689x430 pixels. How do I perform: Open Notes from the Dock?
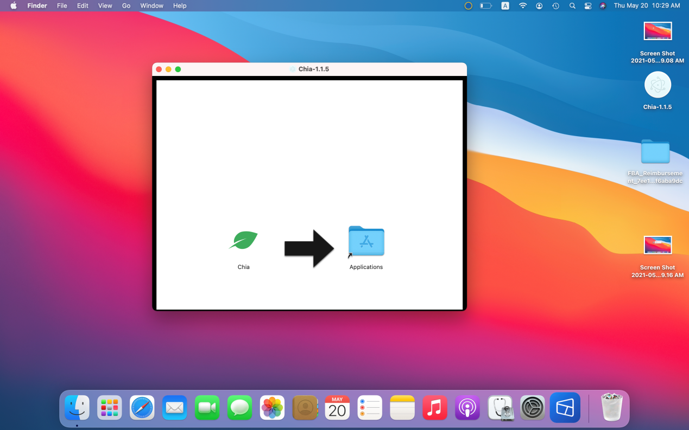point(402,408)
